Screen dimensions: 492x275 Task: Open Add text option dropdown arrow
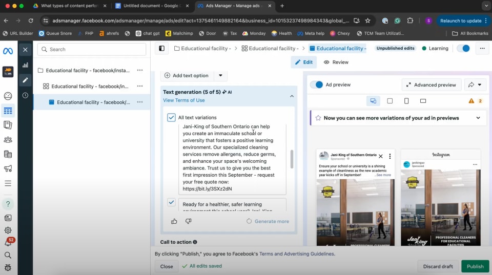pyautogui.click(x=220, y=76)
